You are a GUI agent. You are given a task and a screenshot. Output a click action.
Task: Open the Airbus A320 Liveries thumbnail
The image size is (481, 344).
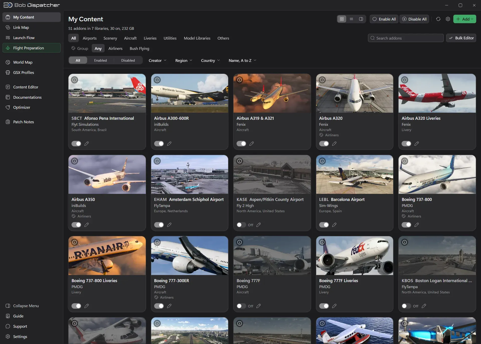tap(437, 93)
